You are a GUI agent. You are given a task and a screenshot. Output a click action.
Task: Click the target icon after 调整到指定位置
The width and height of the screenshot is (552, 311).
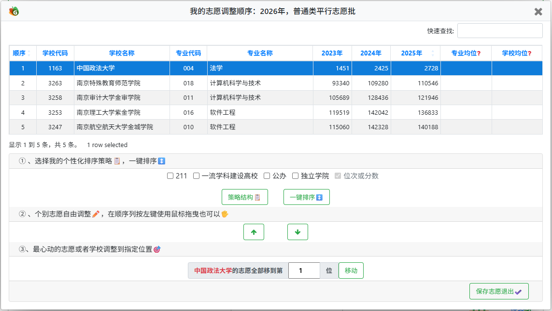[x=157, y=249]
